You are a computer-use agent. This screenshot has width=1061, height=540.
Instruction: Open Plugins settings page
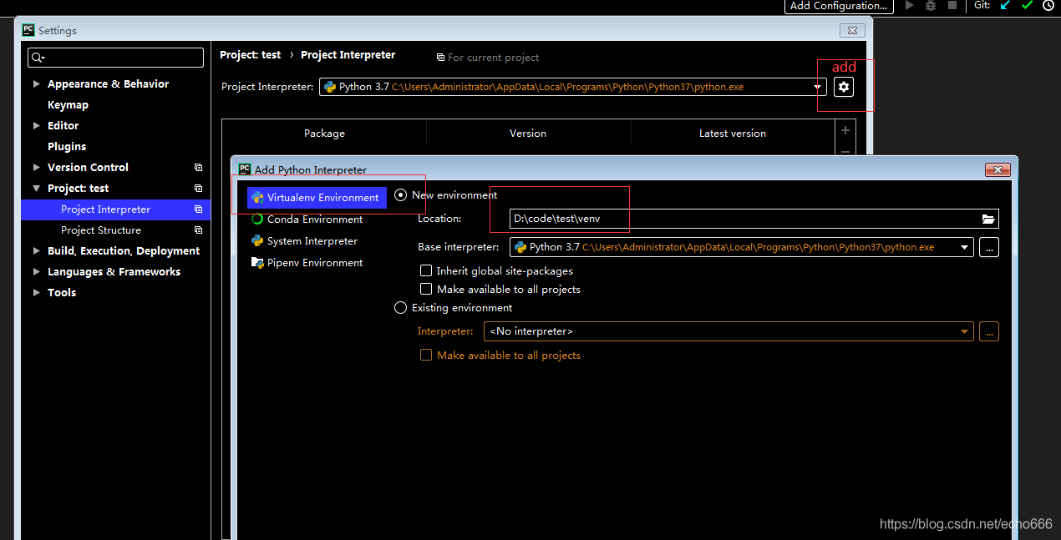coord(67,146)
